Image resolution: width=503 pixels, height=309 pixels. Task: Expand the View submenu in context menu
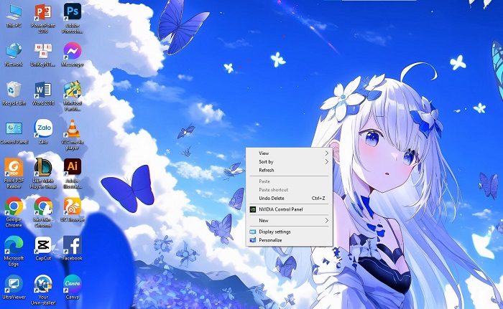pyautogui.click(x=290, y=153)
